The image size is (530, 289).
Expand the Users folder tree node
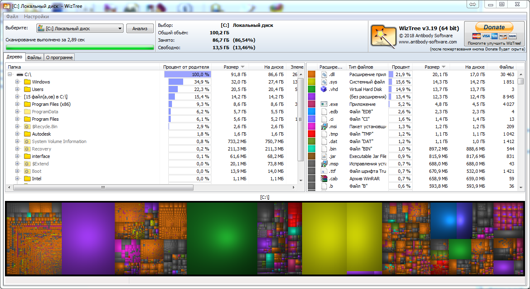(17, 89)
